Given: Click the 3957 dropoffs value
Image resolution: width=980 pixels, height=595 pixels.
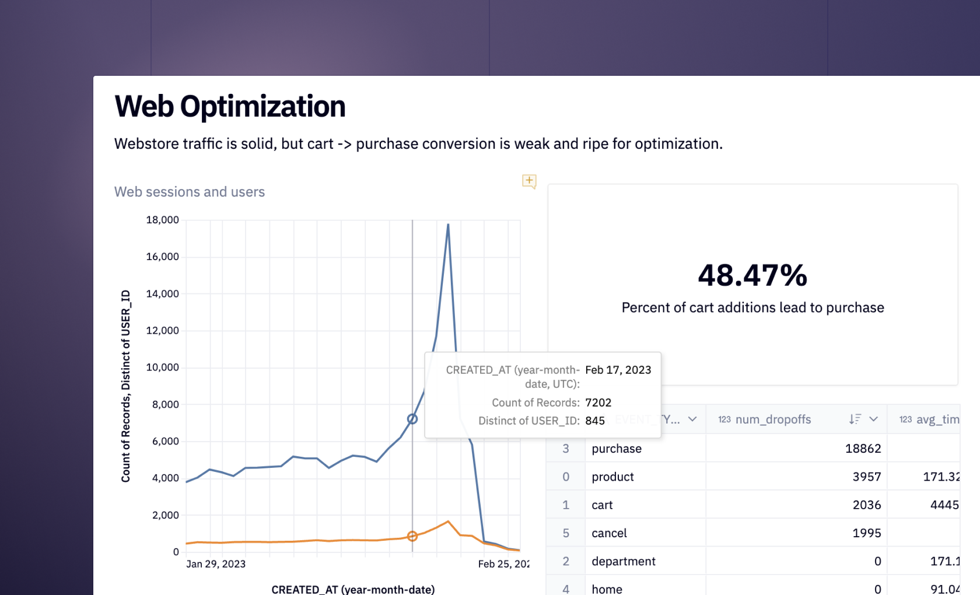Looking at the screenshot, I should coord(867,477).
